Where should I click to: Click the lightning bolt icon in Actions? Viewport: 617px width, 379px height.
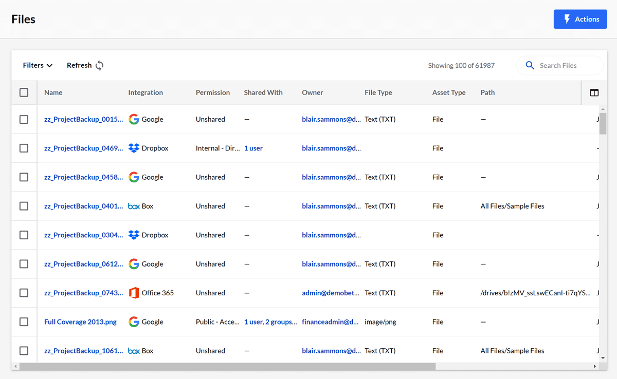click(567, 19)
